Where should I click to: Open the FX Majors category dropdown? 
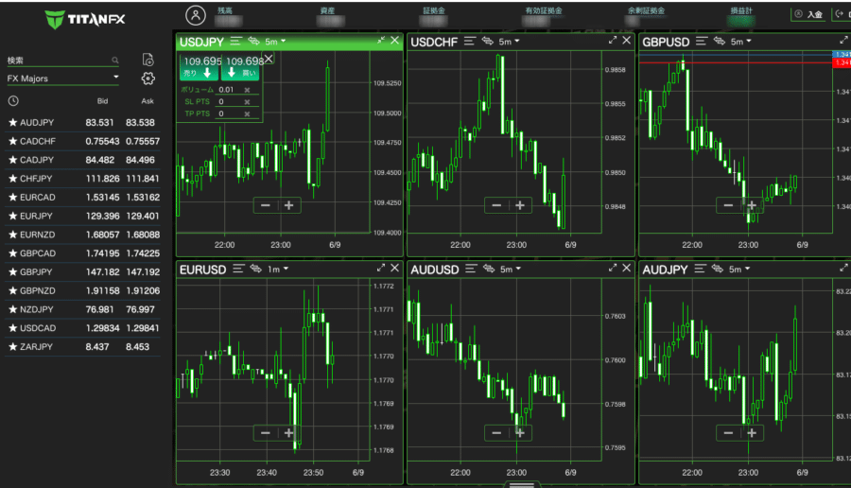(x=63, y=78)
